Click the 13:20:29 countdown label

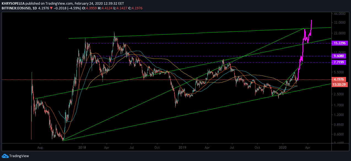point(340,85)
